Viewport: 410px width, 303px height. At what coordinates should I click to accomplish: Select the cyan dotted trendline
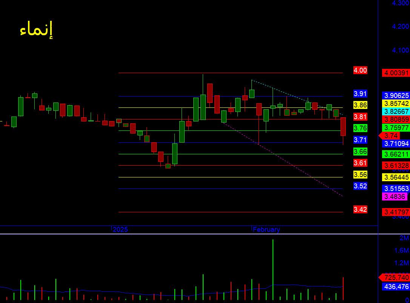click(297, 98)
